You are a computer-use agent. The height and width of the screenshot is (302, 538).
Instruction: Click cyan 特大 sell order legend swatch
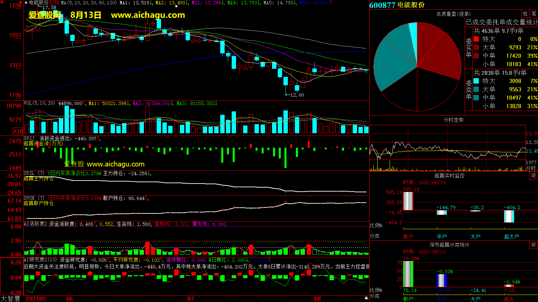(x=476, y=81)
